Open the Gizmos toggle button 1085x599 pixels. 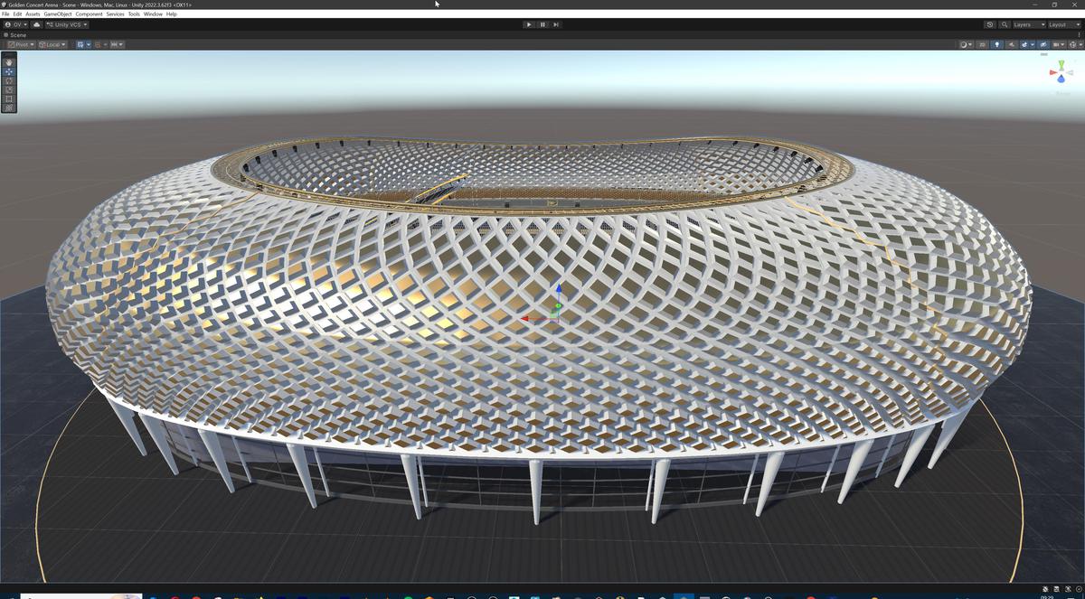click(1073, 44)
